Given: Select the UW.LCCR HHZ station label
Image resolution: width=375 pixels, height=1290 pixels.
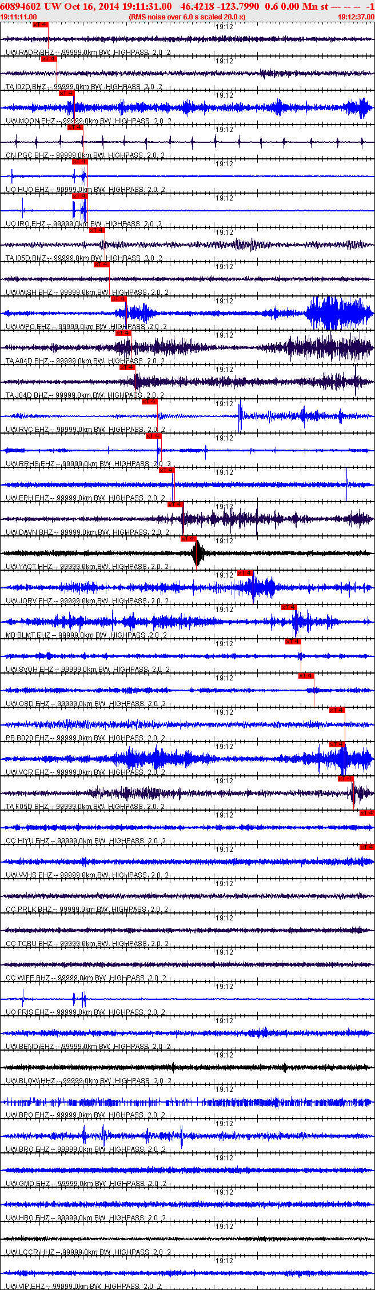Looking at the screenshot, I should [30, 1252].
